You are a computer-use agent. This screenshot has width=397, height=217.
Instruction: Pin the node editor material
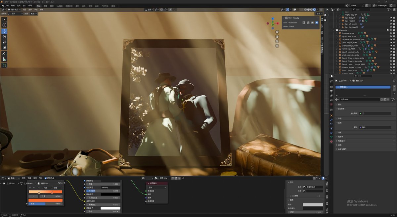(x=183, y=178)
